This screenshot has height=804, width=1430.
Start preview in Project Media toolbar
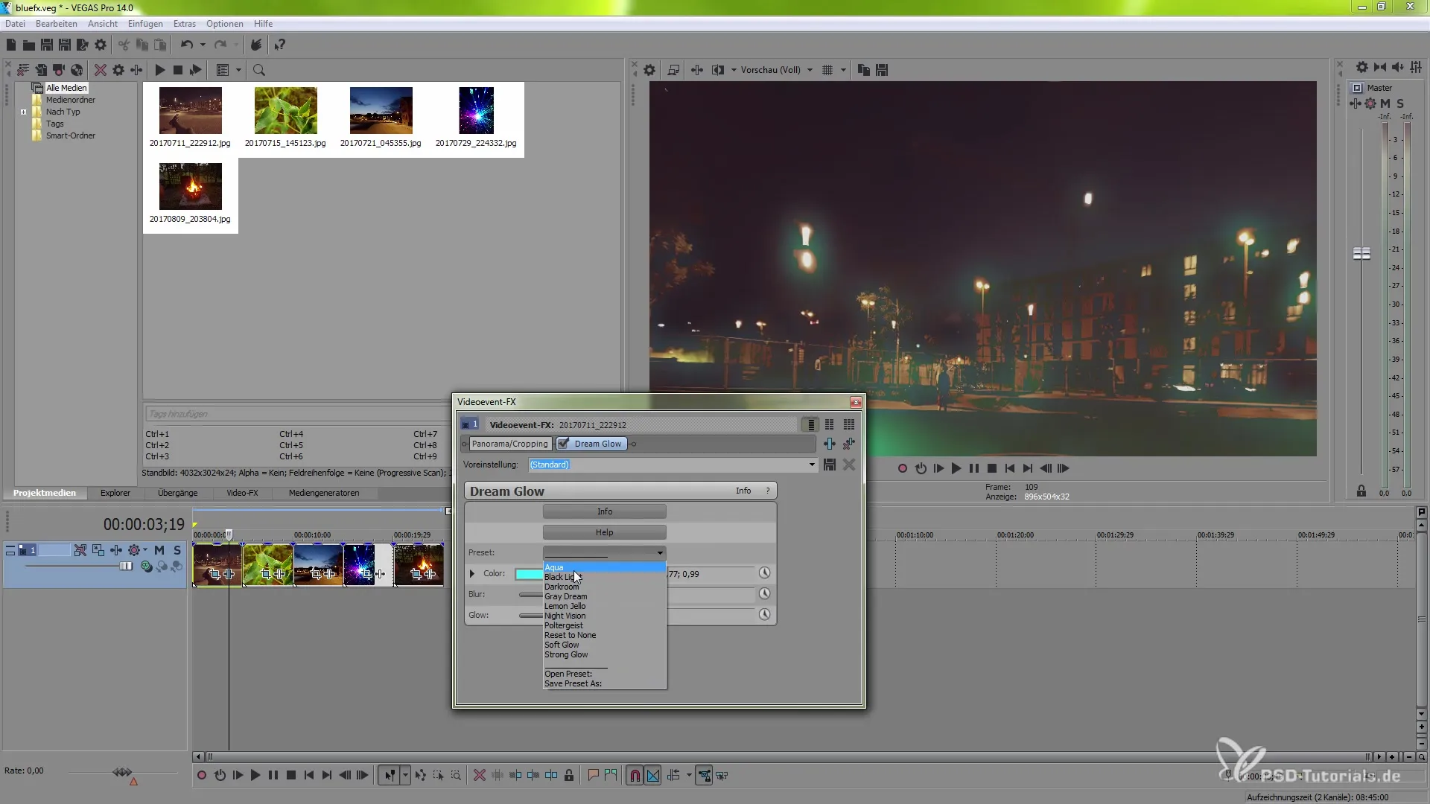[x=159, y=70]
